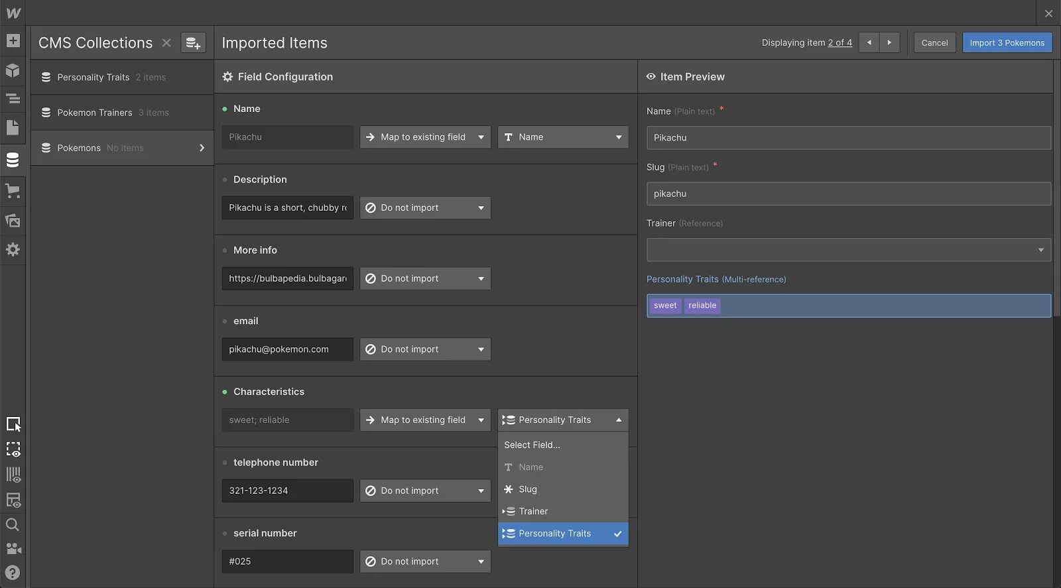
Task: Choose Trainer from the field list
Action: 533,511
